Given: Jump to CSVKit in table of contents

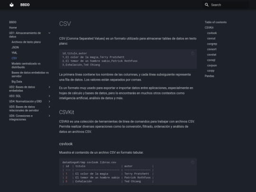Looking at the screenshot, I should [x=209, y=27].
